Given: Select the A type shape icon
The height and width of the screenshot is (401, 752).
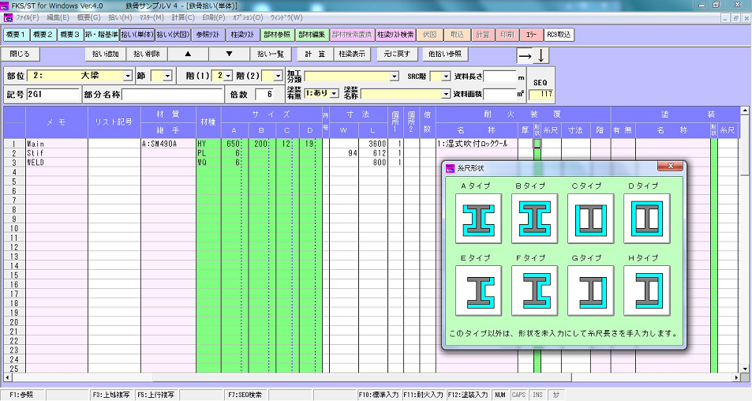Looking at the screenshot, I should click(478, 219).
